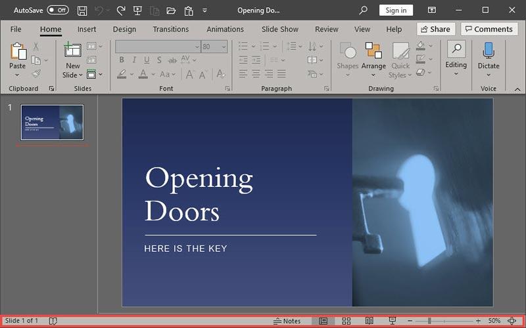Viewport: 526px width, 328px height.
Task: Open the font name combo box
Action: [158, 47]
